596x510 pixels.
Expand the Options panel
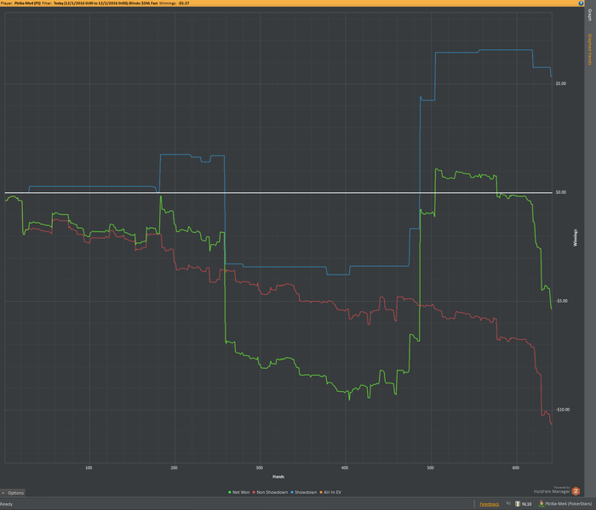click(13, 492)
